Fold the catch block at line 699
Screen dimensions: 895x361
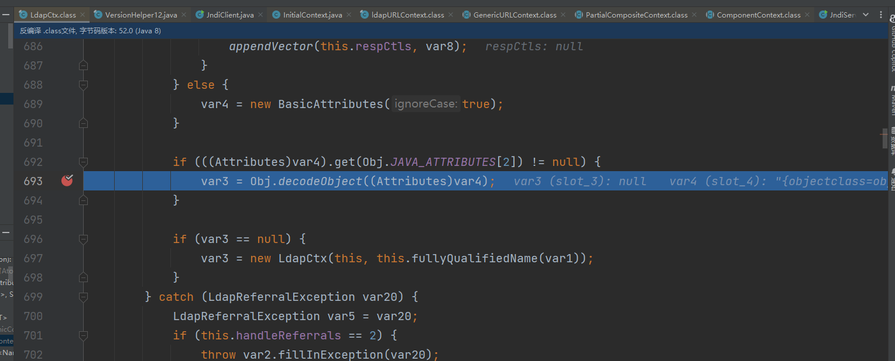point(83,297)
